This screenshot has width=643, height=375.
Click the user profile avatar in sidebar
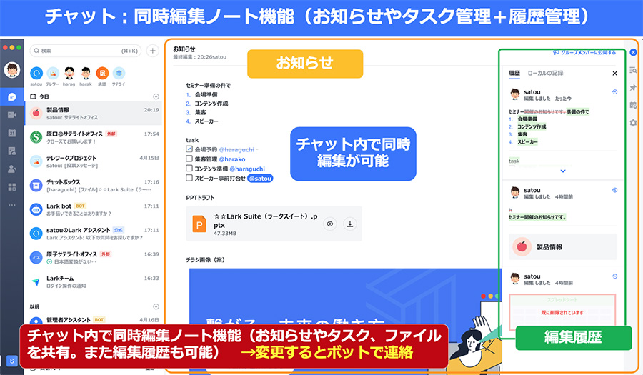pos(12,70)
